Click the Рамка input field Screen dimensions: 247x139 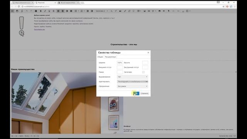120,72
